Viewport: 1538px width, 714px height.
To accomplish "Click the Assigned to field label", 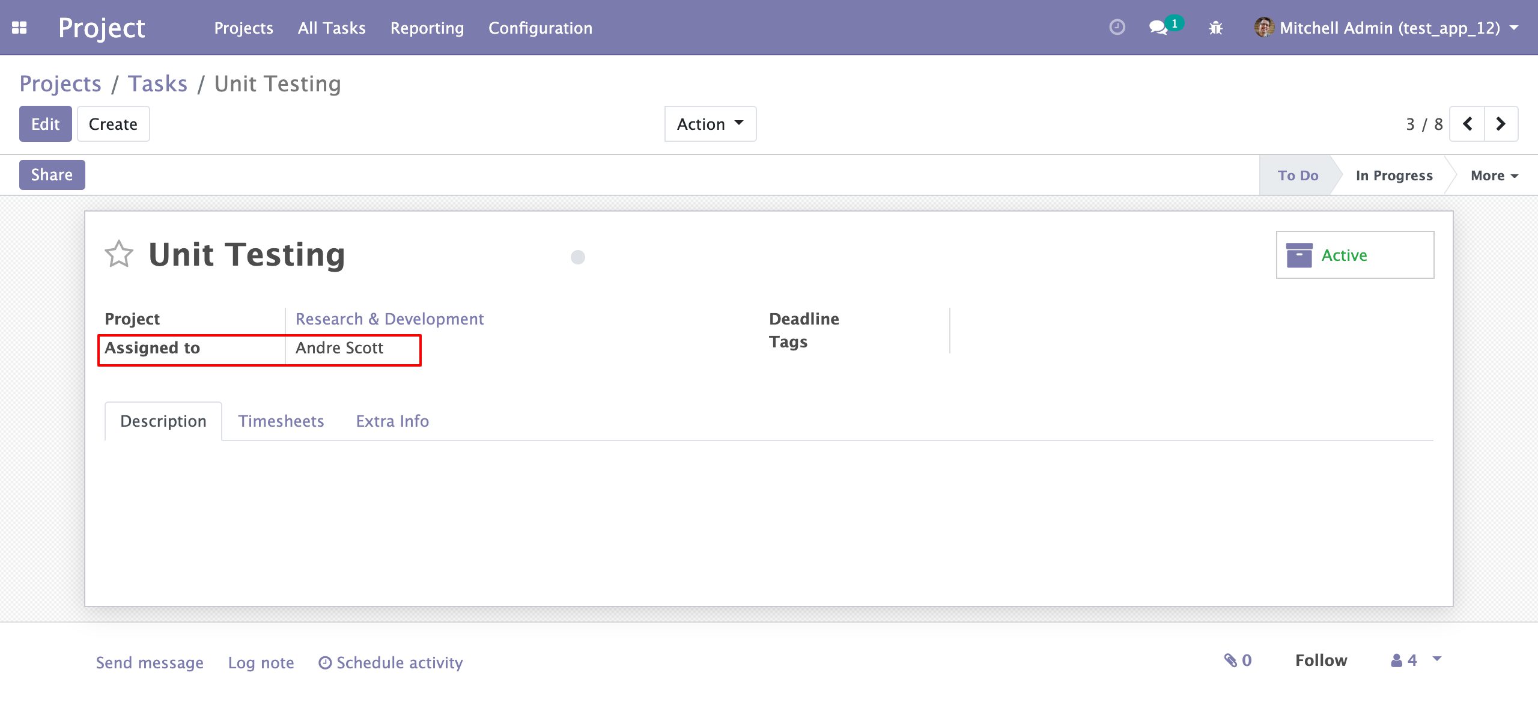I will (152, 348).
